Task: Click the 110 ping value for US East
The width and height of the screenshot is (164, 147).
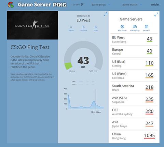Action: tap(150, 63)
